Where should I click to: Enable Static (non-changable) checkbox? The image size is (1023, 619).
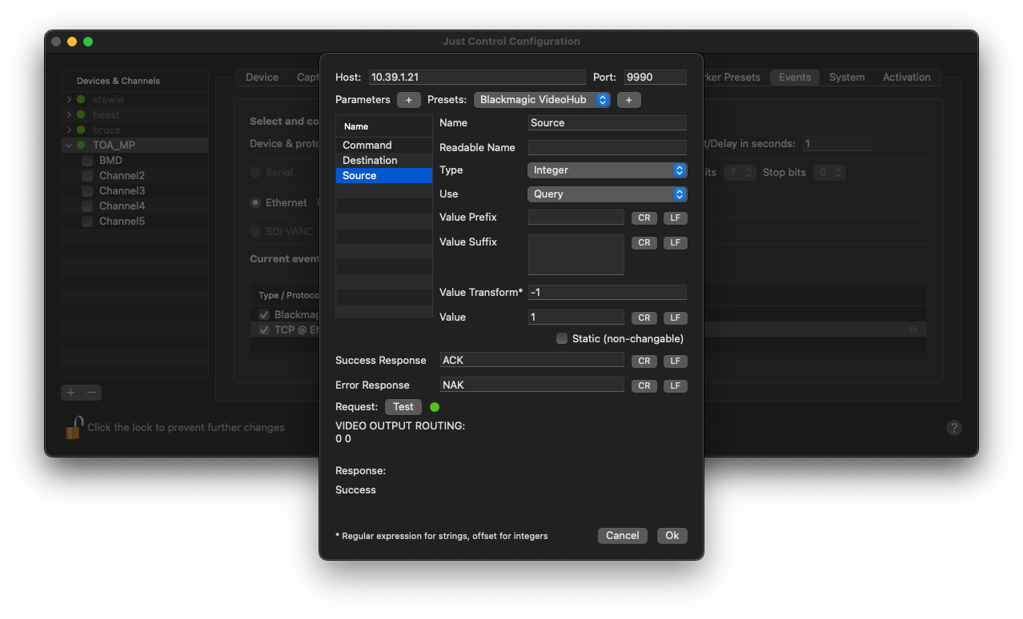click(562, 338)
